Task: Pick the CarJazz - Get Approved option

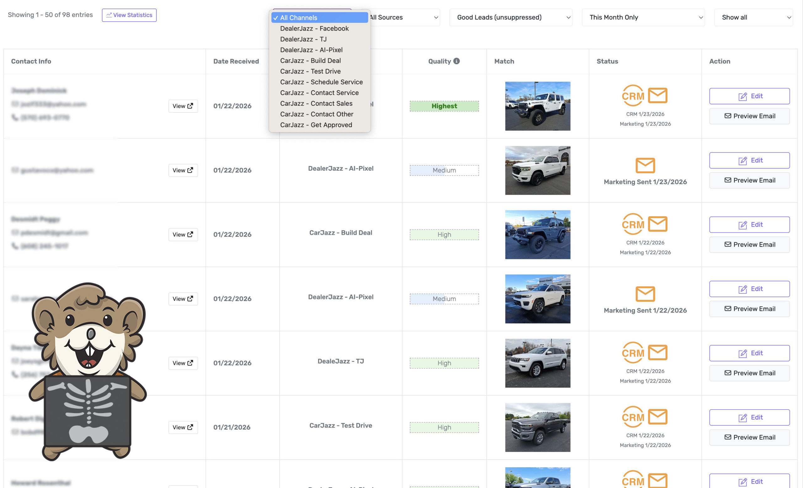Action: tap(316, 125)
